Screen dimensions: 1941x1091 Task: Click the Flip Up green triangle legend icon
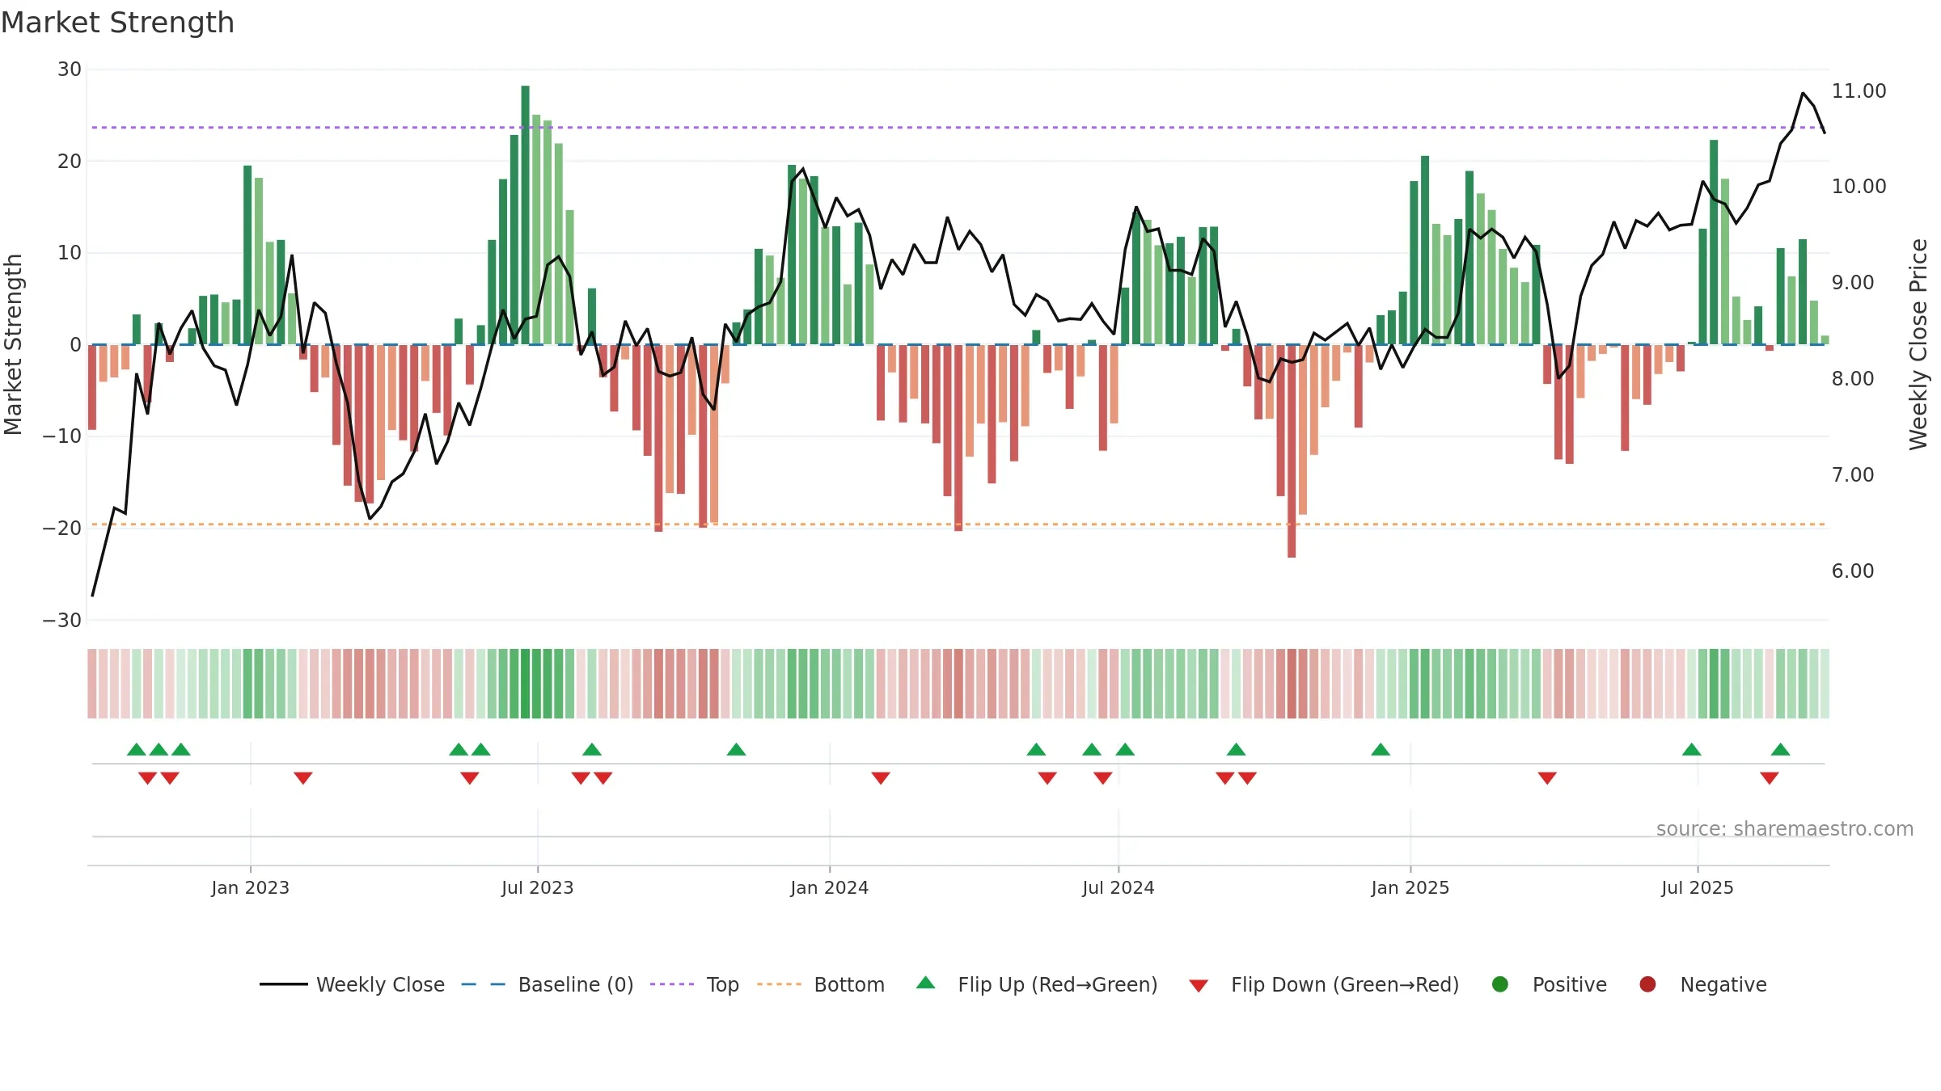click(926, 983)
